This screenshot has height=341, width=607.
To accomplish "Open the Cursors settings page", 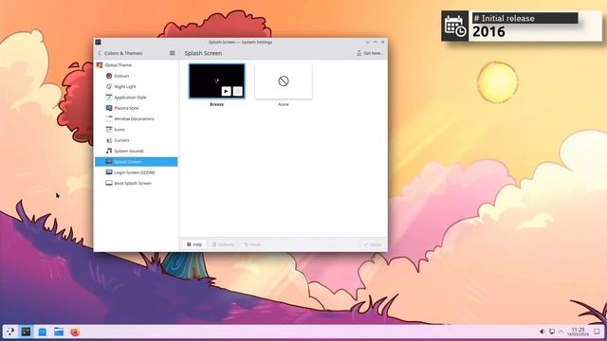I will coord(137,140).
